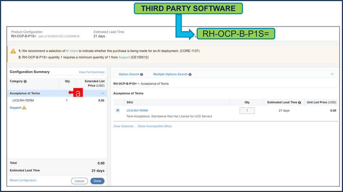Click the SKU column header
Viewport: 343px width, 192px height.
pos(130,102)
